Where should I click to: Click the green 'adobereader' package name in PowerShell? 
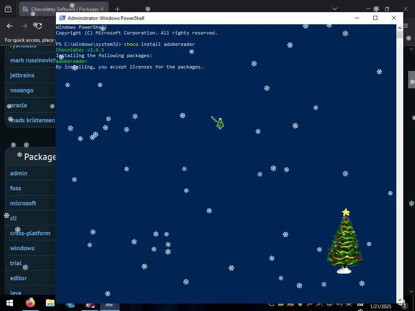[71, 62]
